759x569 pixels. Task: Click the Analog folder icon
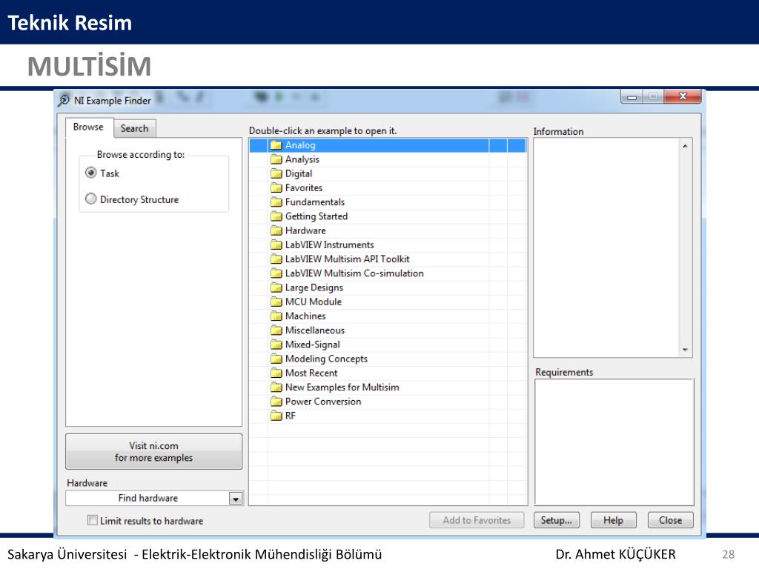[x=276, y=145]
